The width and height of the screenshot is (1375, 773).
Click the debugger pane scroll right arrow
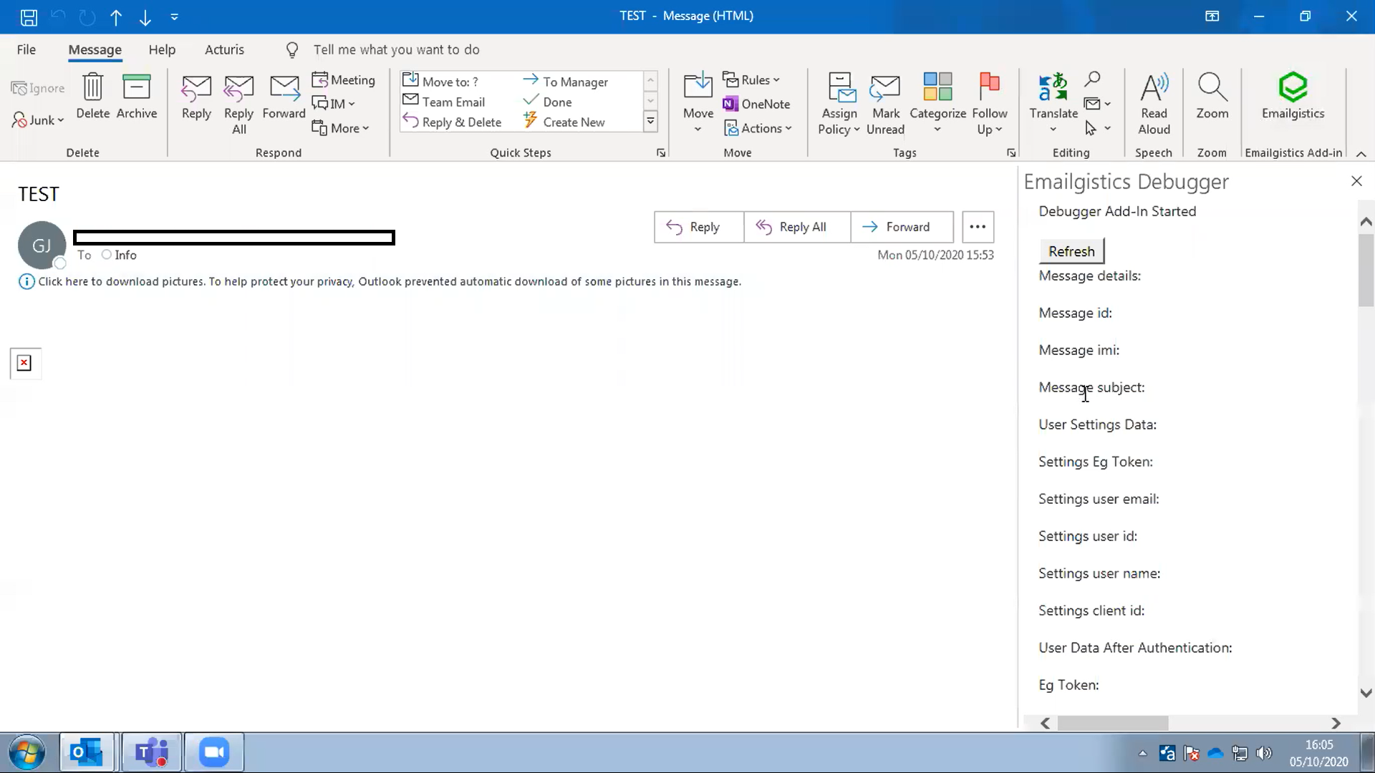coord(1336,724)
